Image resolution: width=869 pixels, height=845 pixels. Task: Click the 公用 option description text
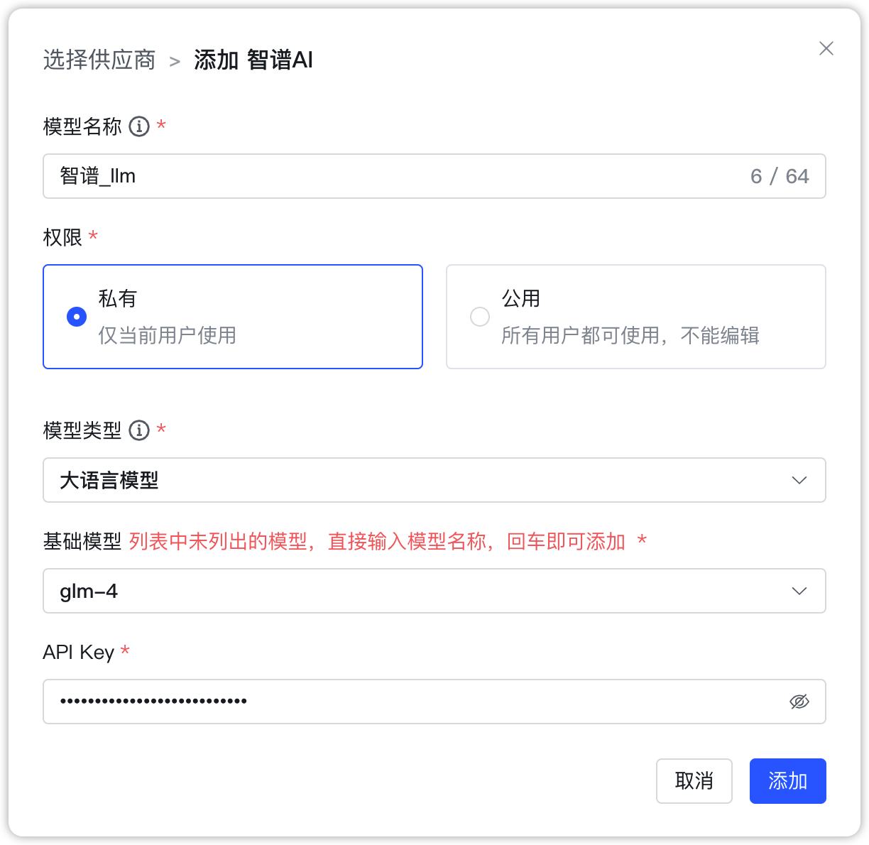click(629, 336)
